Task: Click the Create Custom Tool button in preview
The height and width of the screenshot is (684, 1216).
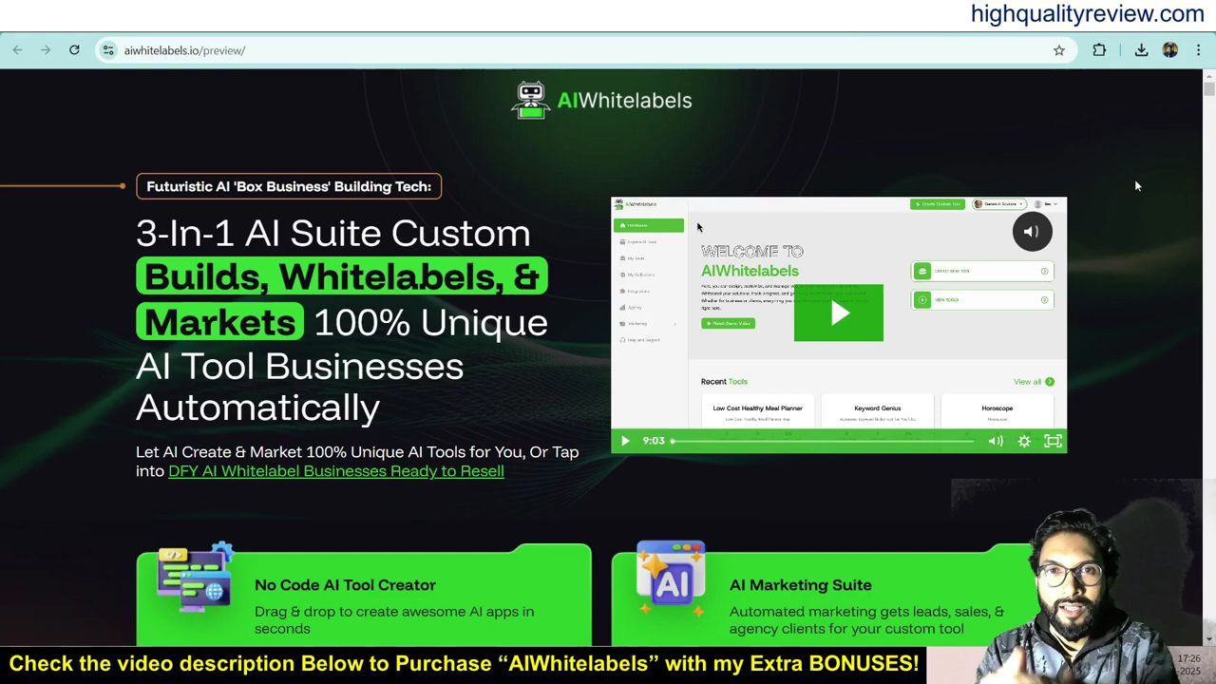Action: pyautogui.click(x=938, y=204)
